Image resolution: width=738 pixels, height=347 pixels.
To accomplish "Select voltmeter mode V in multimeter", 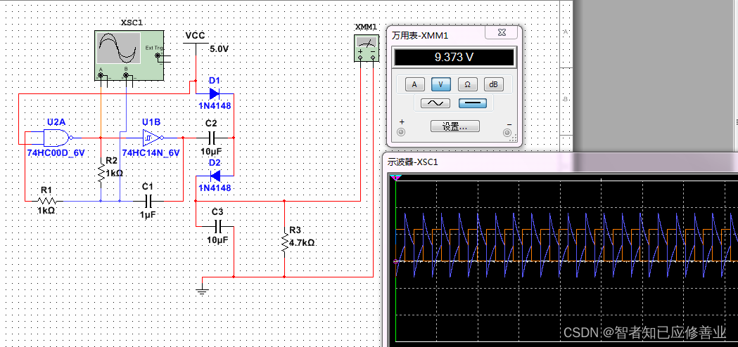I will 441,84.
